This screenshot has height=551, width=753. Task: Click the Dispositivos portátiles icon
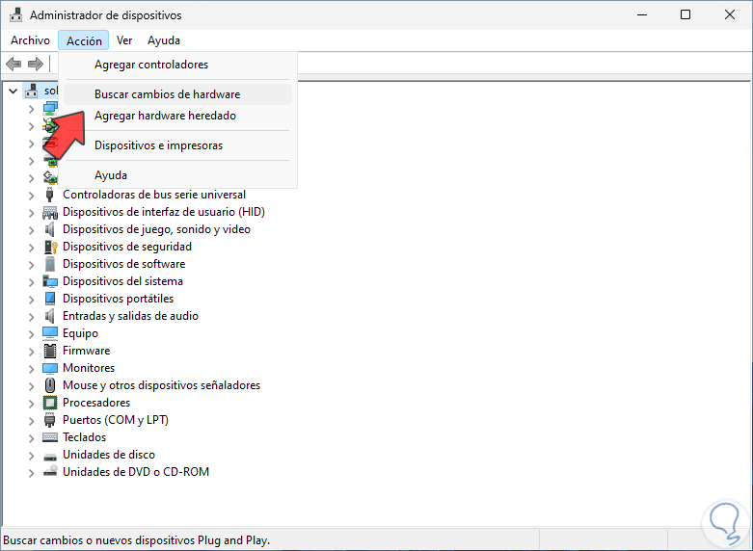pos(50,299)
